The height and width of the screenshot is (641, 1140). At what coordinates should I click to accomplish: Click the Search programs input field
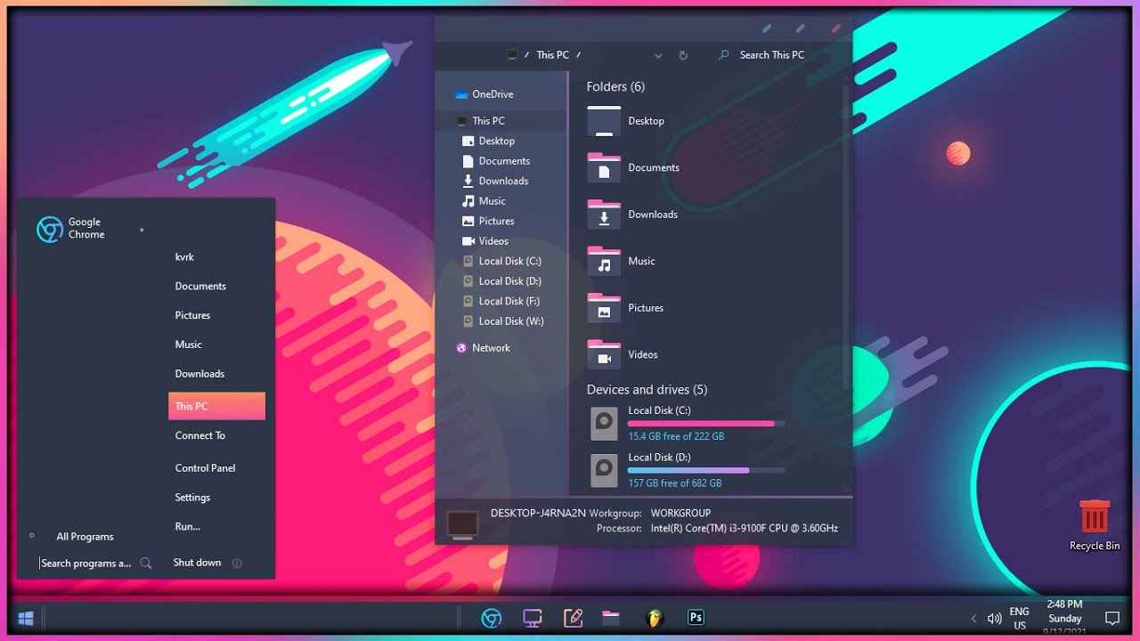85,564
